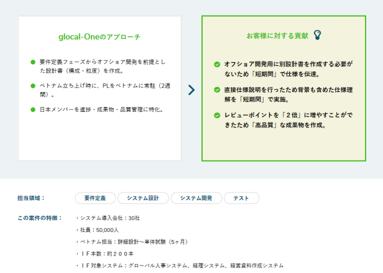Click checkmark icon beside レビューポイントを「2倍」
Image resolution: width=383 pixels, height=273 pixels.
click(217, 116)
